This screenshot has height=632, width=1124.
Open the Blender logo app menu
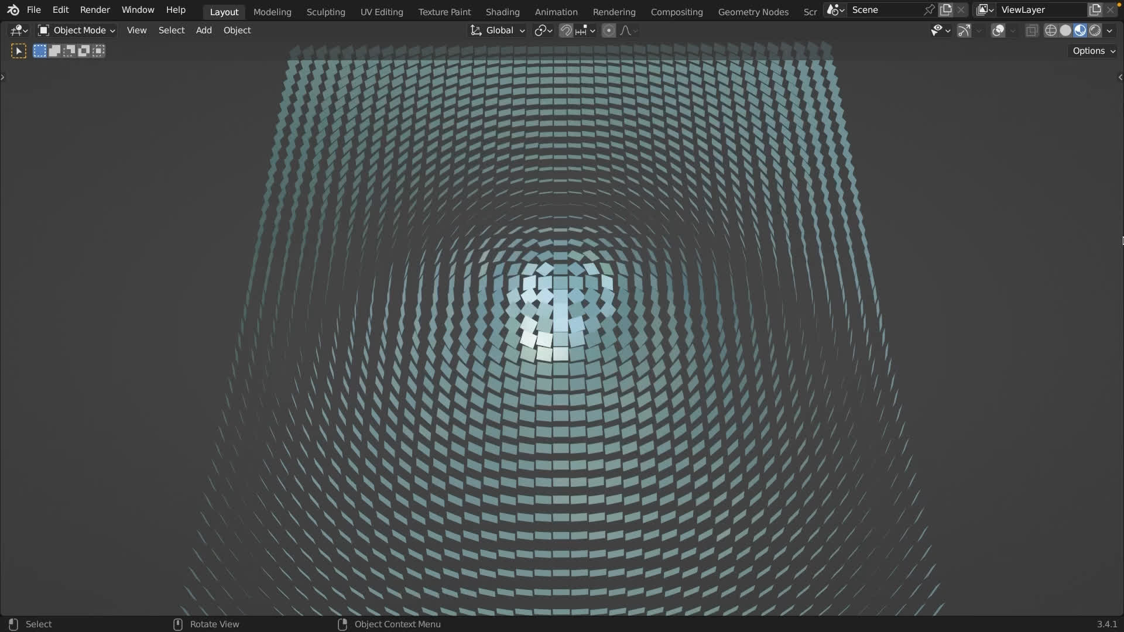click(x=13, y=10)
